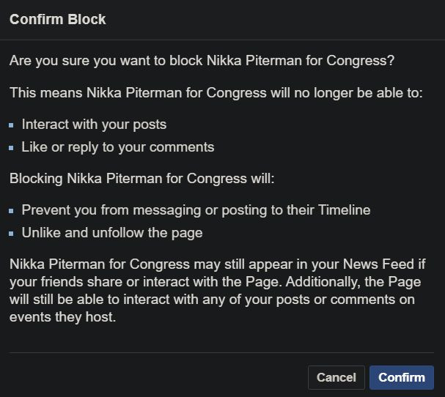Click the Confirm Block dialog title
This screenshot has height=397, width=445.
coord(58,19)
